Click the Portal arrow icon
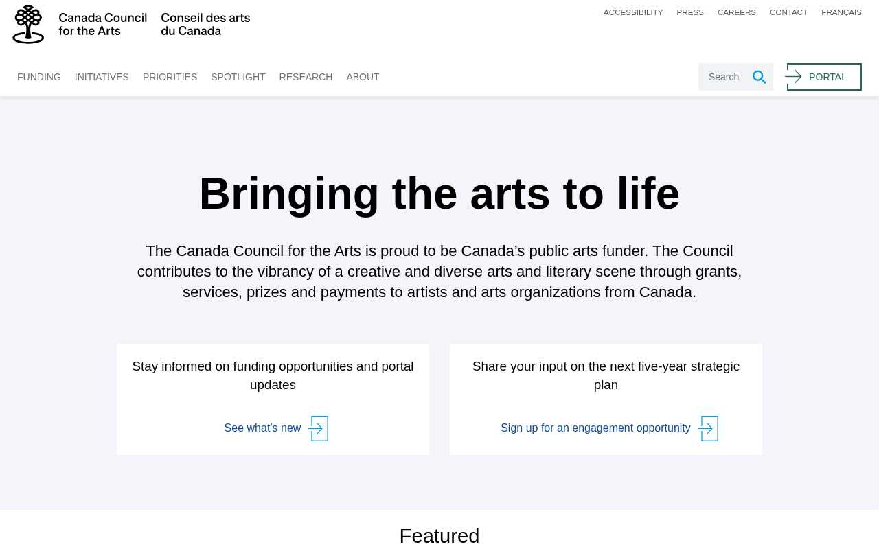This screenshot has height=549, width=879. tap(795, 77)
